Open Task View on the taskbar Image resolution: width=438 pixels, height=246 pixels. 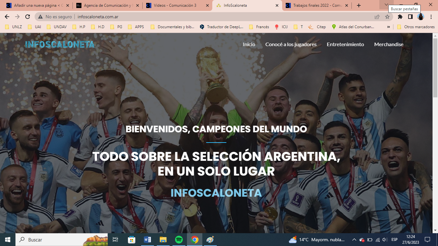pyautogui.click(x=115, y=240)
